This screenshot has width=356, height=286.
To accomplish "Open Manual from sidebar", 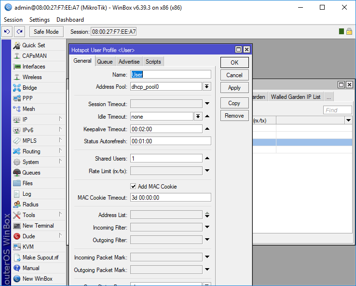I will 39,268.
